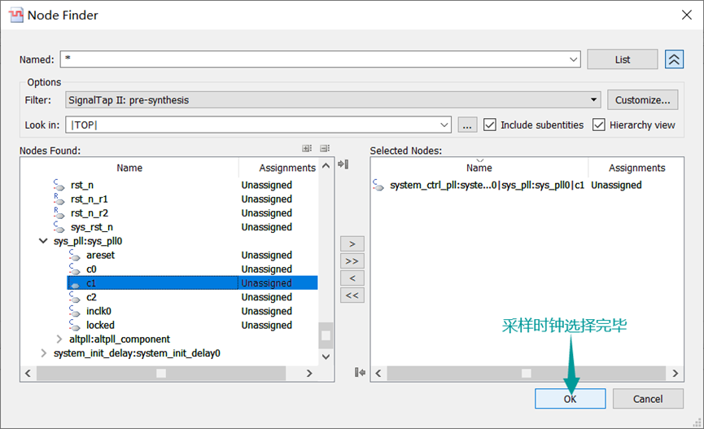Remove the selected node with the < button

(352, 278)
